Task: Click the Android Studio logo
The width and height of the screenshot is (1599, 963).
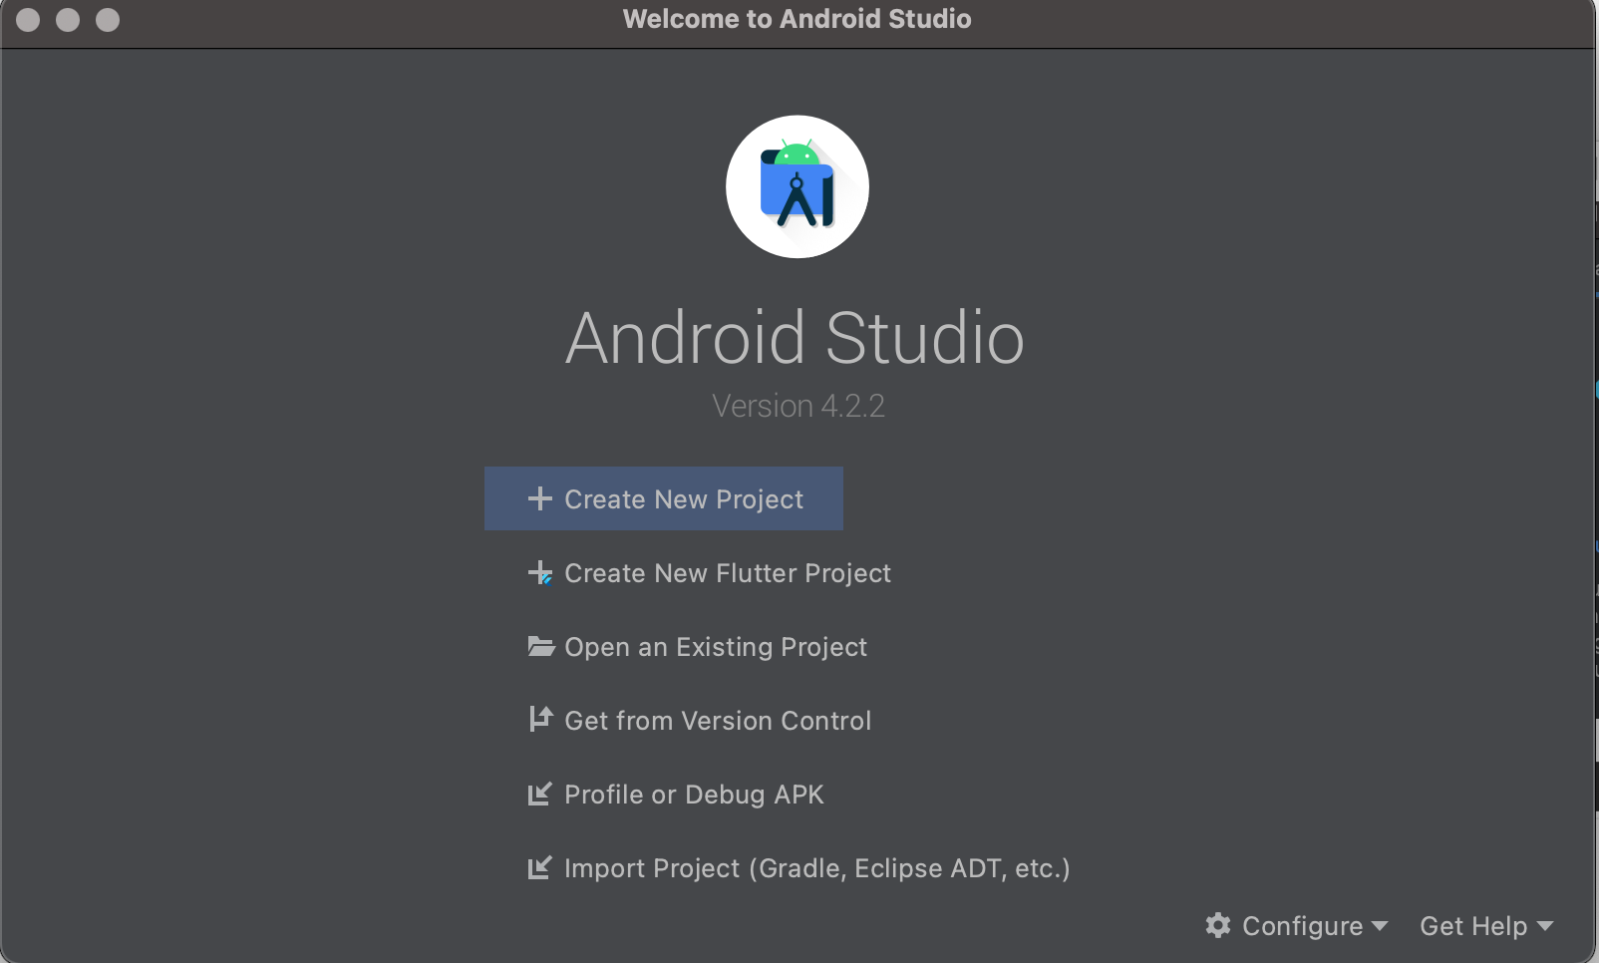Action: [x=798, y=186]
